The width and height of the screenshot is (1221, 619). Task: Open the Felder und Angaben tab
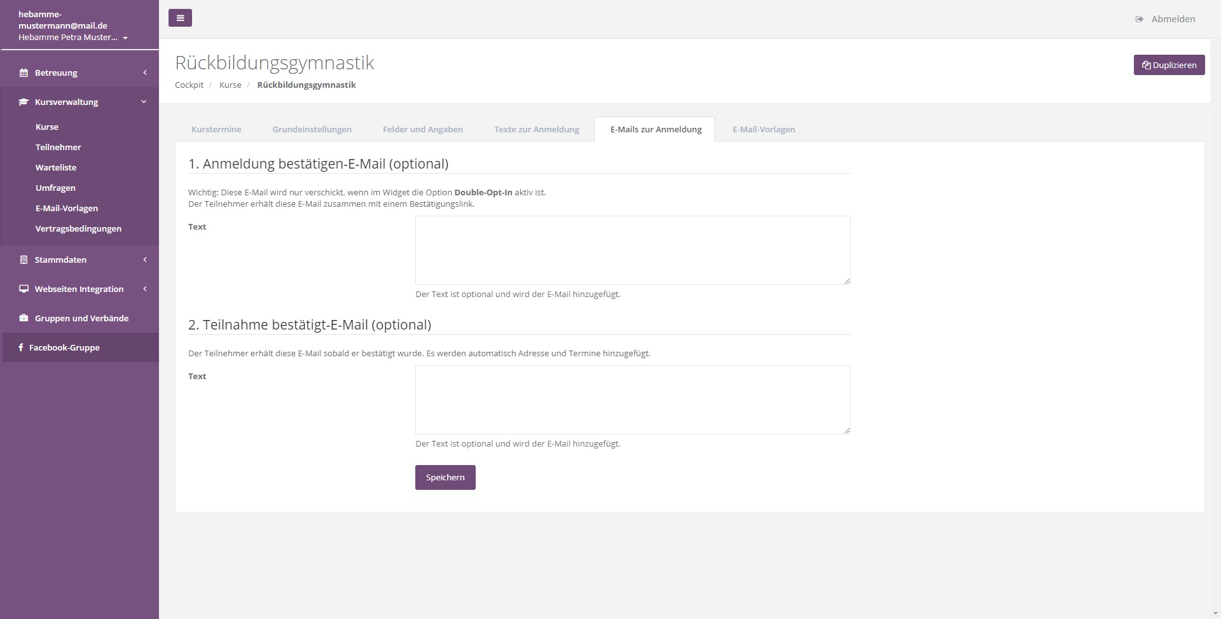[422, 129]
